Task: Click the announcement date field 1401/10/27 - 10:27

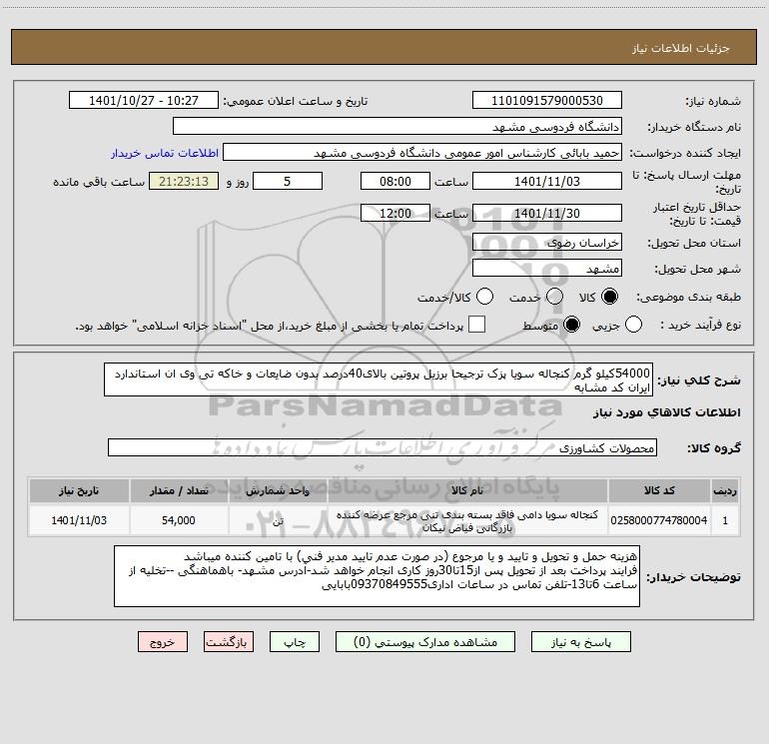Action: pos(144,101)
